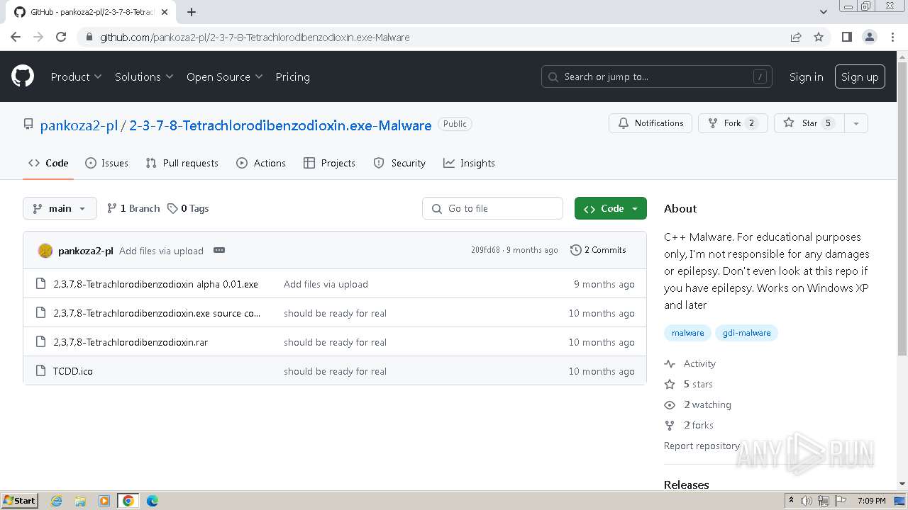908x510 pixels.
Task: Open the repository name link in header
Action: [280, 125]
